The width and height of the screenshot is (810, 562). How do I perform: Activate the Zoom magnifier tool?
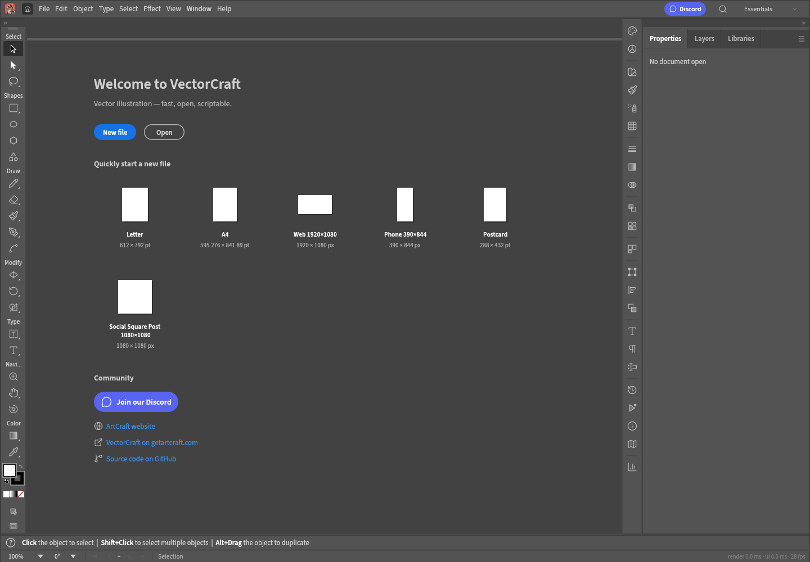(13, 377)
